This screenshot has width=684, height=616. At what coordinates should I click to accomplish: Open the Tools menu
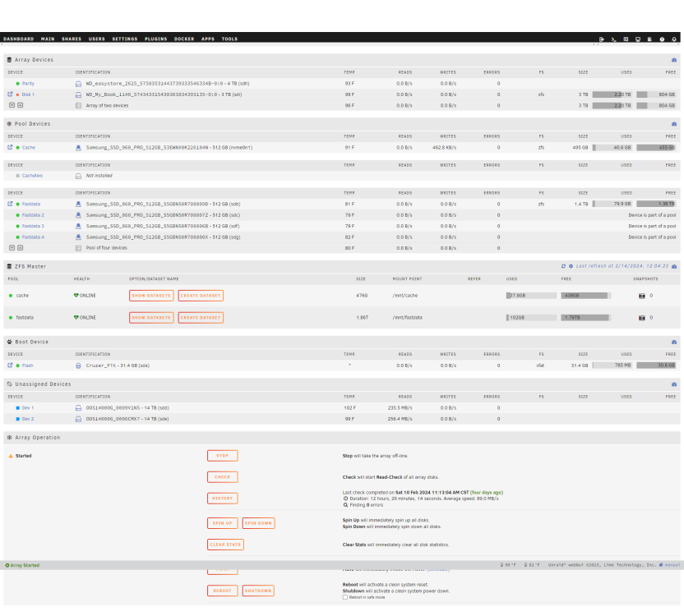coord(229,39)
